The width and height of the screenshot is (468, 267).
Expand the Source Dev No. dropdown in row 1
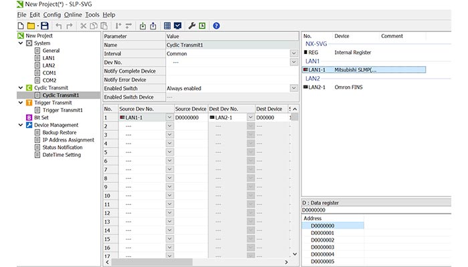[x=169, y=117]
